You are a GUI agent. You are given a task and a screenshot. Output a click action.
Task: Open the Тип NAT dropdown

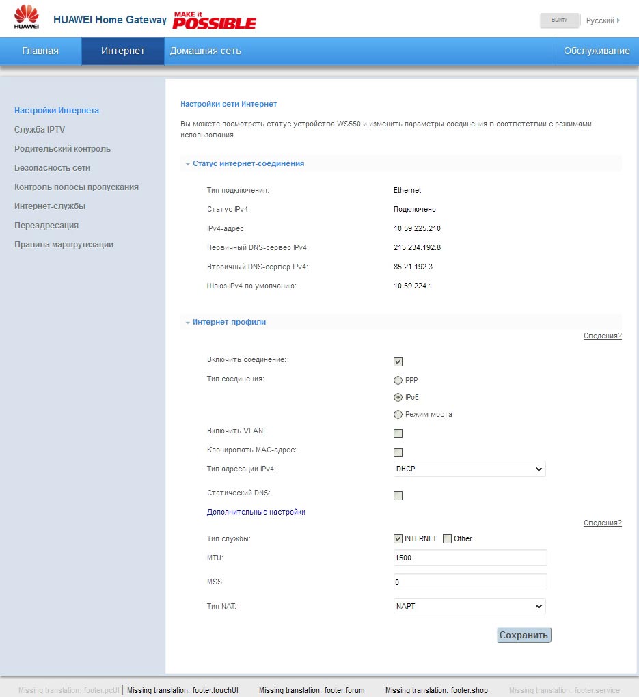click(x=470, y=606)
